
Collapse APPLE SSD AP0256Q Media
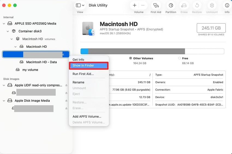[4, 24]
